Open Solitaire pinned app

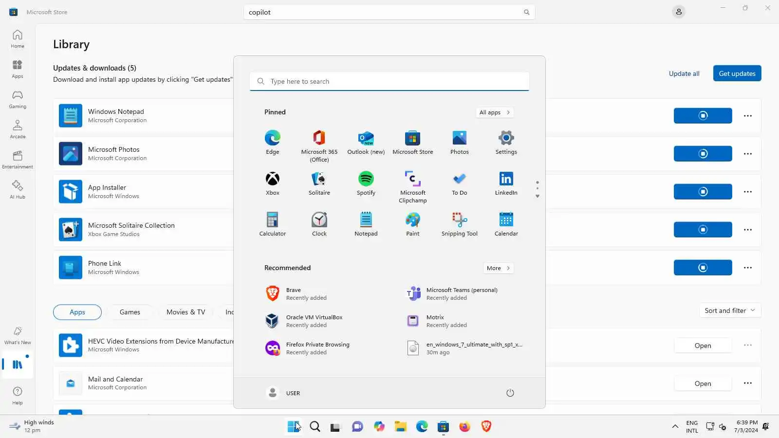(x=319, y=183)
